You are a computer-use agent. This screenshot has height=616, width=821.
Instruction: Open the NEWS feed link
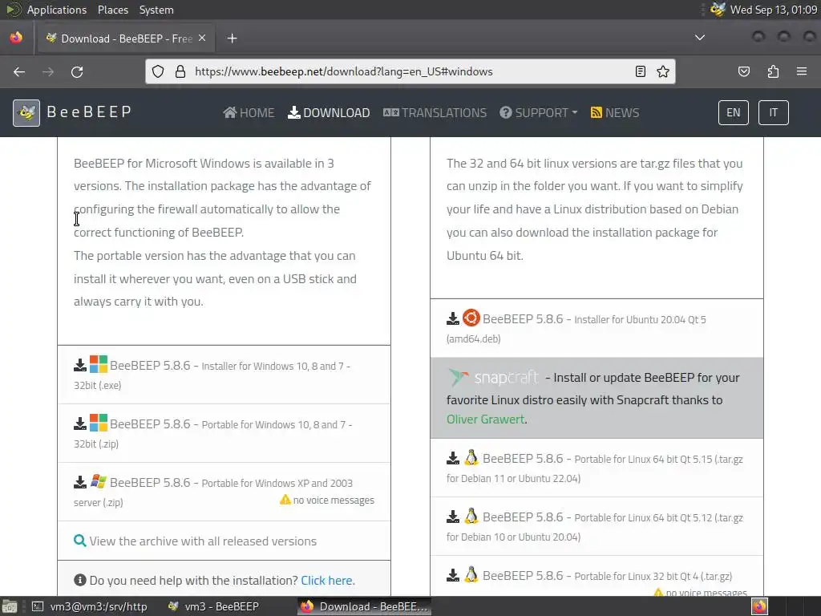pyautogui.click(x=615, y=112)
